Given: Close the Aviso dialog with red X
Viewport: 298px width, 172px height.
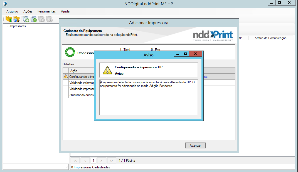Looking at the screenshot, I should (x=195, y=54).
